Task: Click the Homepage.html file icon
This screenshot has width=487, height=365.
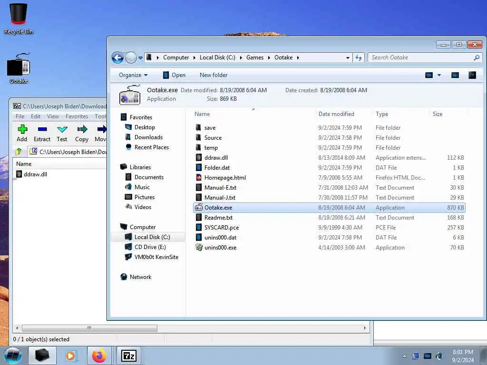Action: [199, 178]
